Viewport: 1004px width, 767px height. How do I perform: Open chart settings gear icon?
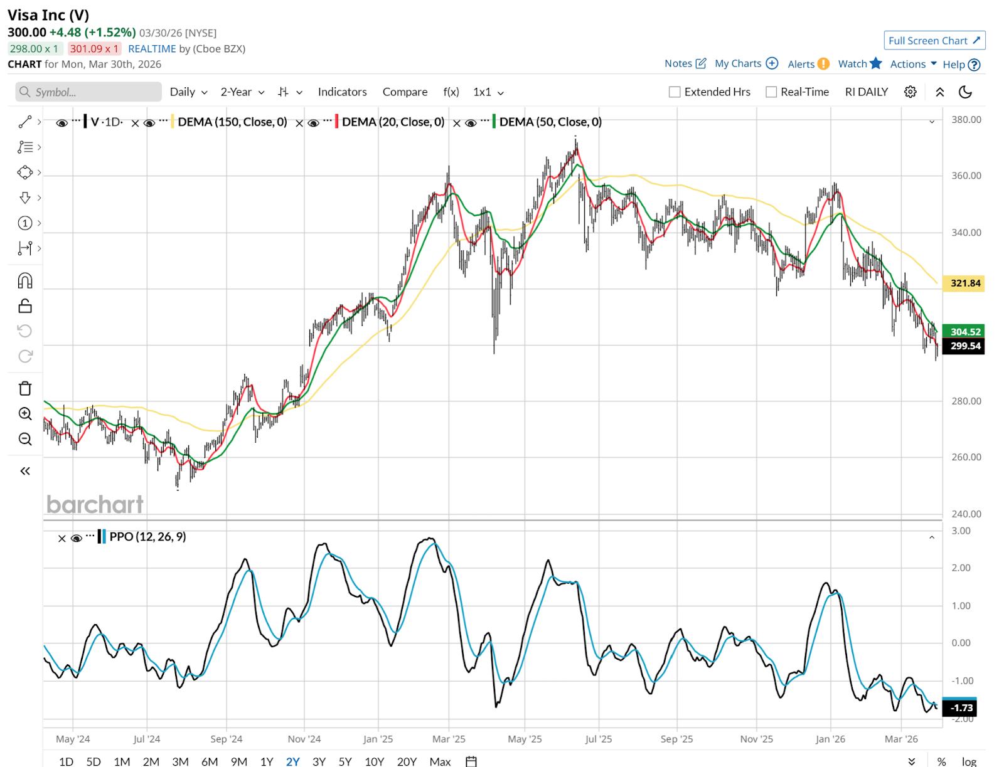coord(910,92)
